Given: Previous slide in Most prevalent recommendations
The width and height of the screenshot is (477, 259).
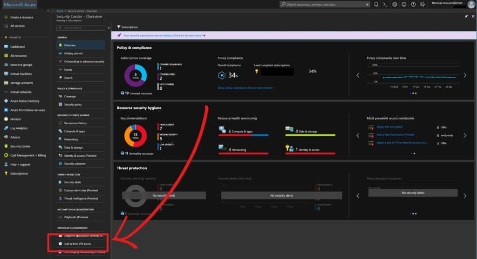Looking at the screenshot, I should [358, 135].
